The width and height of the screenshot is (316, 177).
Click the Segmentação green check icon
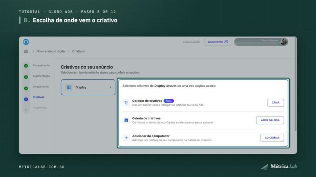pos(26,77)
